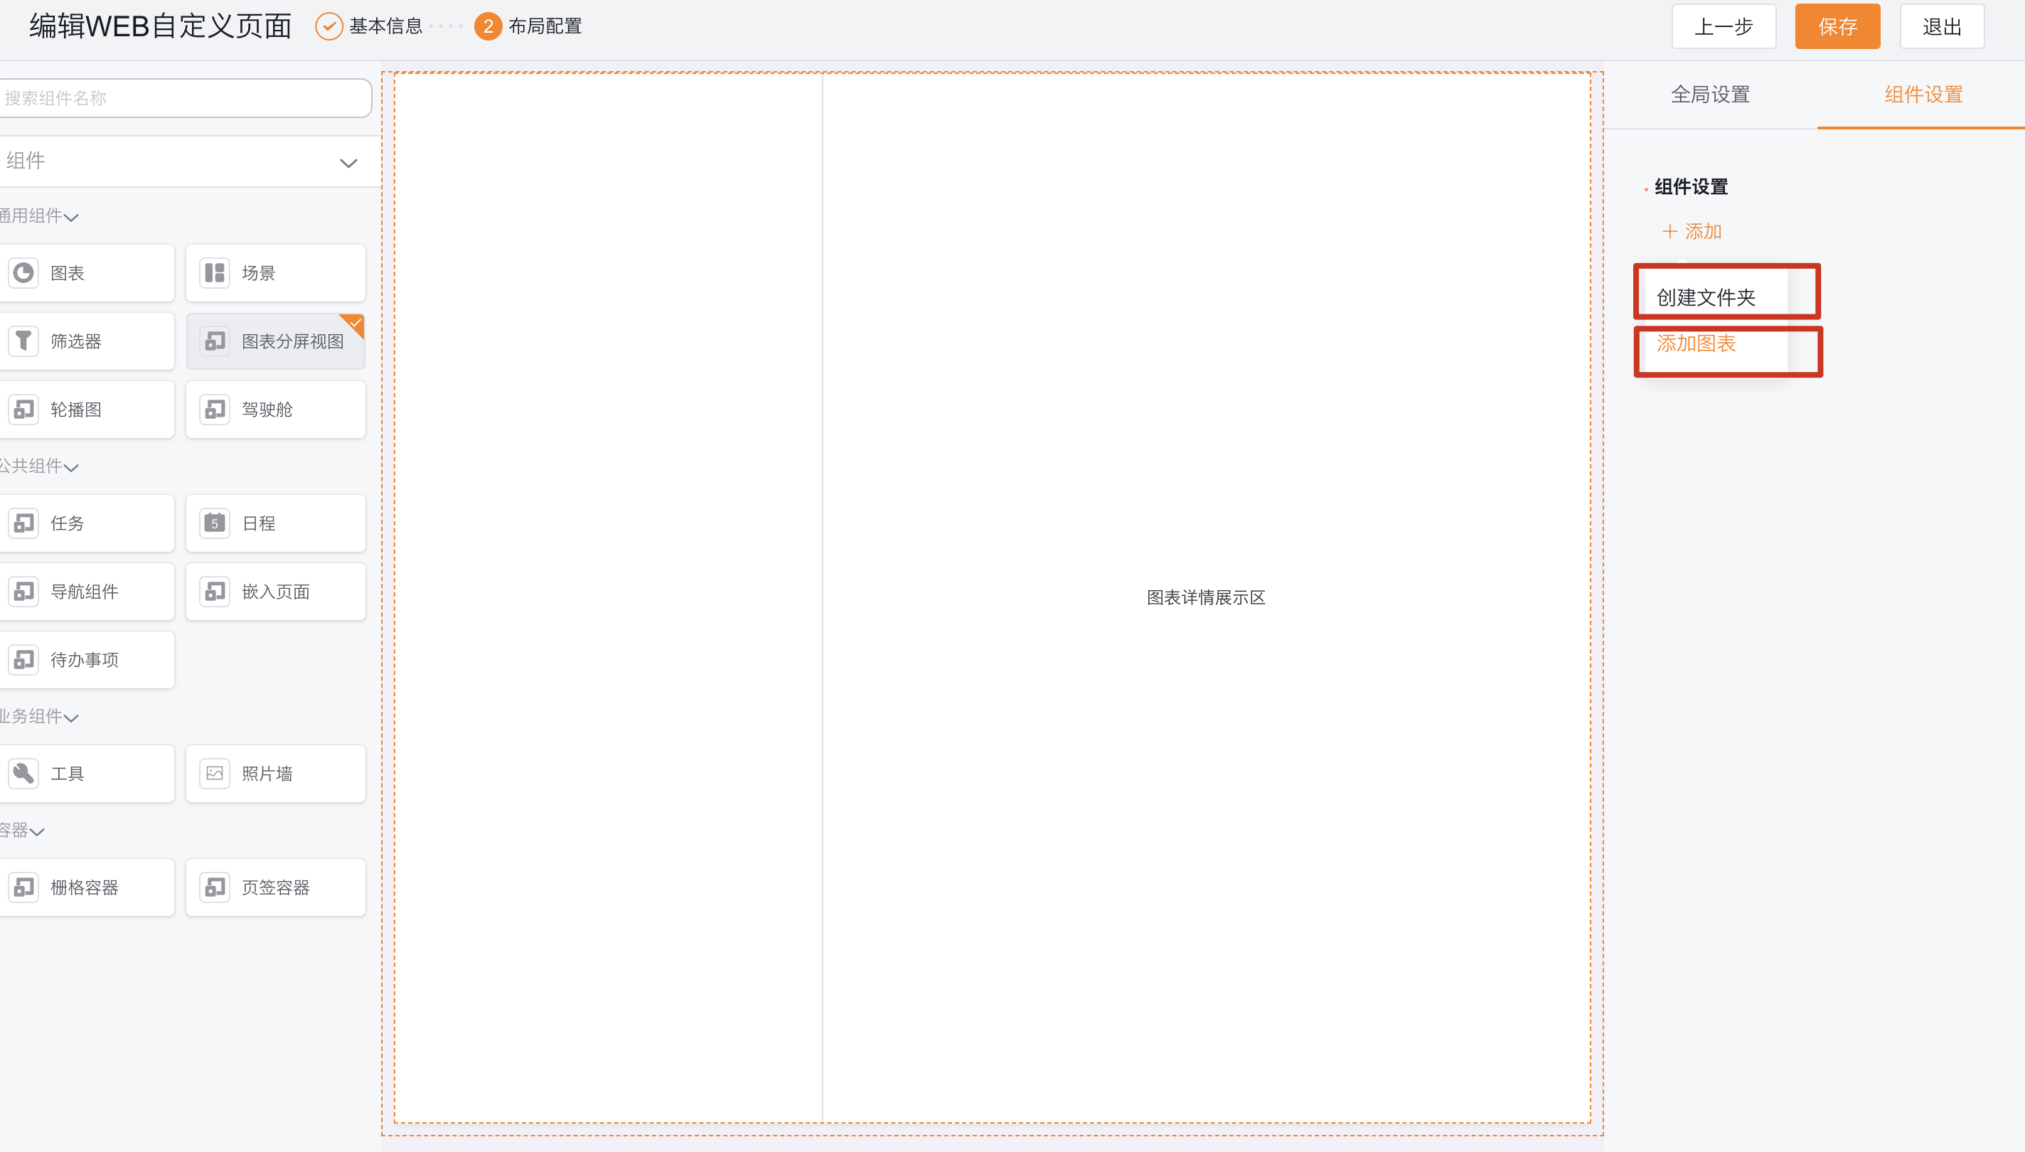Image resolution: width=2025 pixels, height=1152 pixels.
Task: Select the 照片墙 component card
Action: (x=276, y=773)
